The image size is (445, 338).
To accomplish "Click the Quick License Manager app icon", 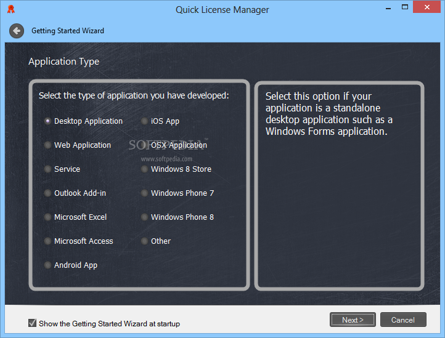I will [10, 9].
